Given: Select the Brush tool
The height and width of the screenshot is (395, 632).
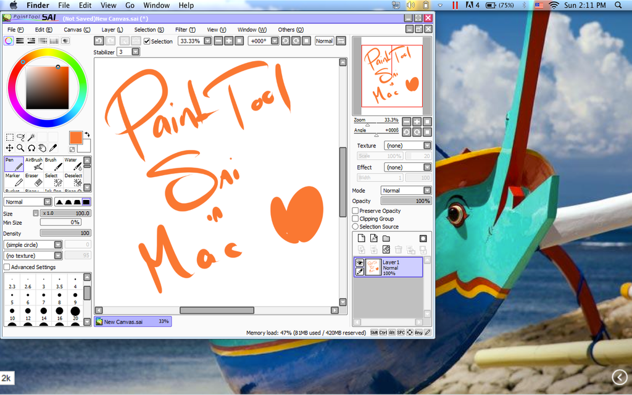Looking at the screenshot, I should [x=54, y=164].
